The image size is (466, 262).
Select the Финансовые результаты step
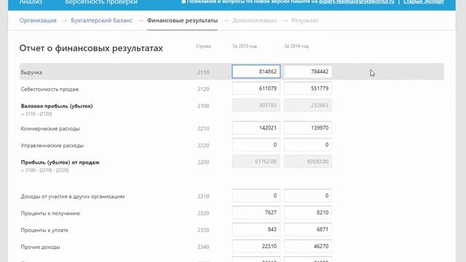[182, 20]
